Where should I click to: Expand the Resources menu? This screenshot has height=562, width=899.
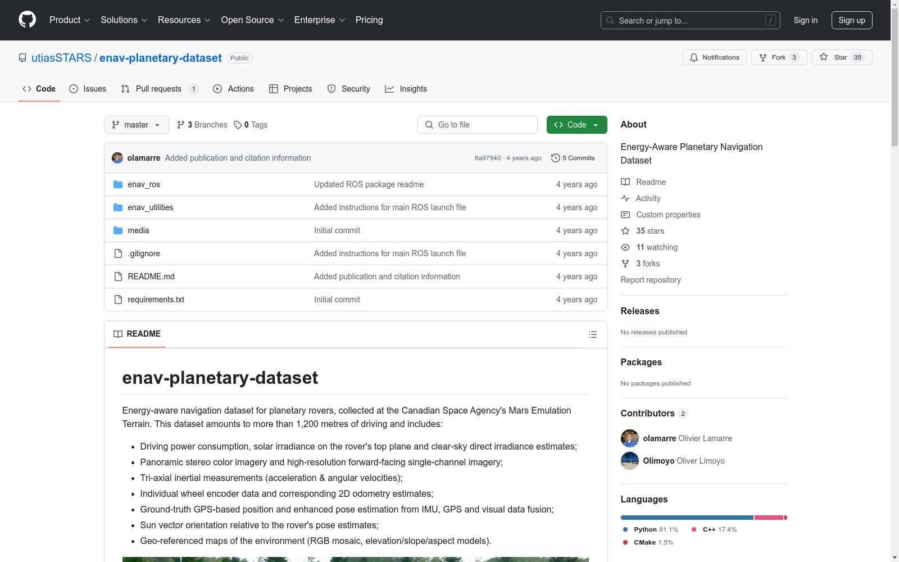pyautogui.click(x=184, y=20)
